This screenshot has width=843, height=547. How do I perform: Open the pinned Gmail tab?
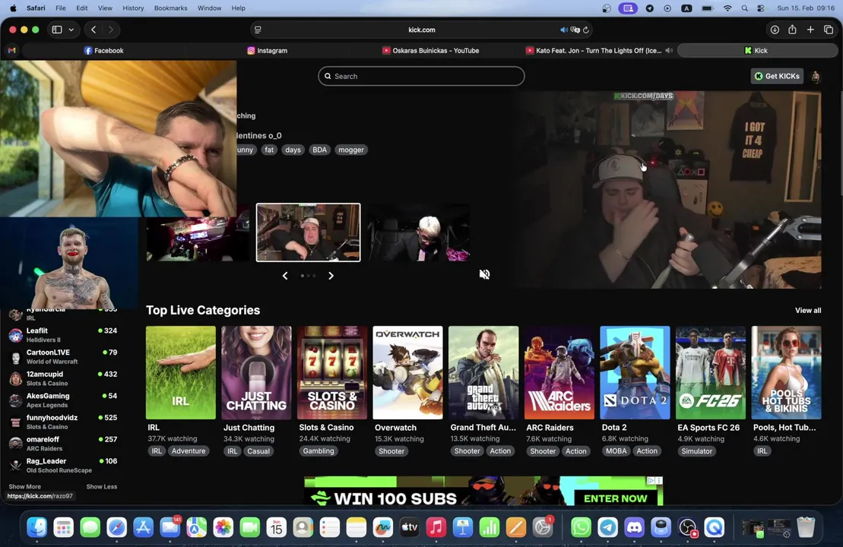tap(12, 50)
